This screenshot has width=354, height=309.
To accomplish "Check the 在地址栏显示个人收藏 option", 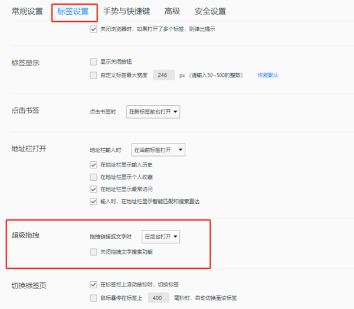I will click(93, 177).
